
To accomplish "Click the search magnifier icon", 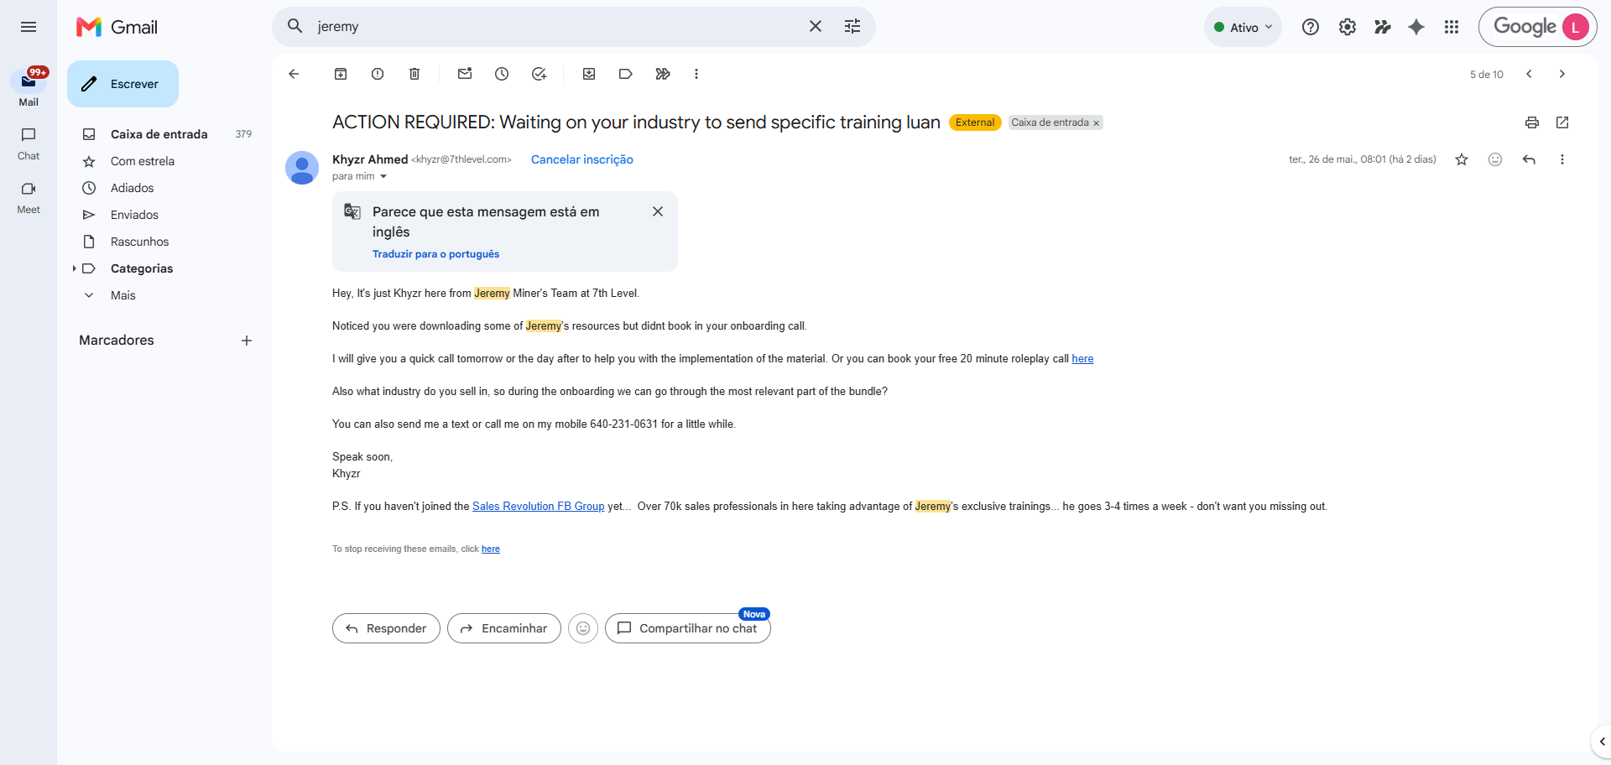I will [295, 26].
